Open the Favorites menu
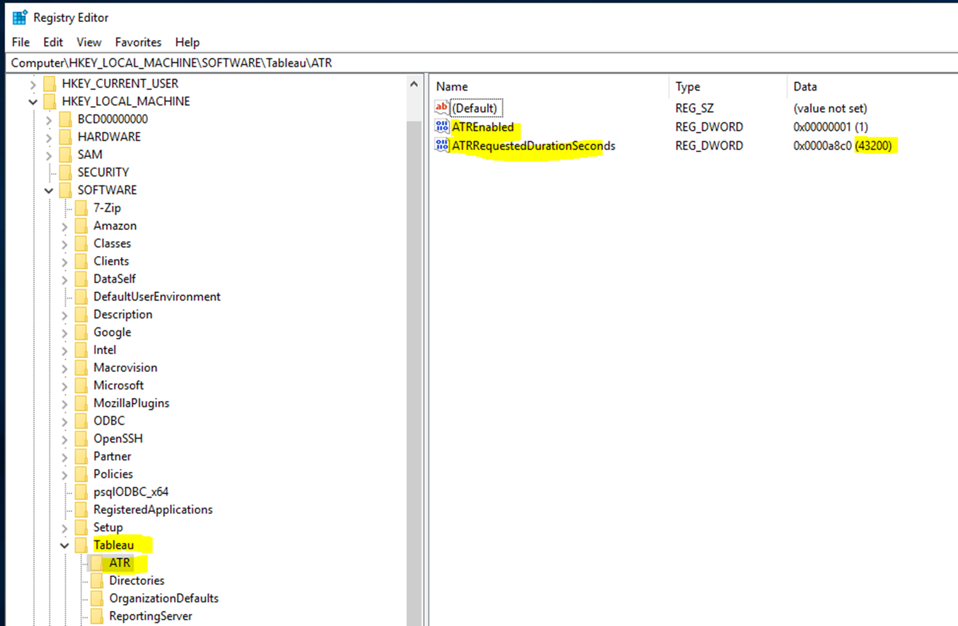Screen dimensions: 958x626 pyautogui.click(x=137, y=42)
